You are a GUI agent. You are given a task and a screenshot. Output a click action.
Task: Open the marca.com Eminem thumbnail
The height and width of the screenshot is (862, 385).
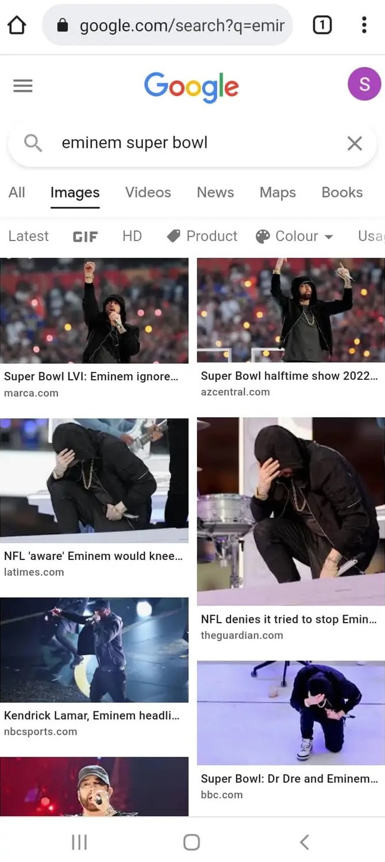point(94,310)
